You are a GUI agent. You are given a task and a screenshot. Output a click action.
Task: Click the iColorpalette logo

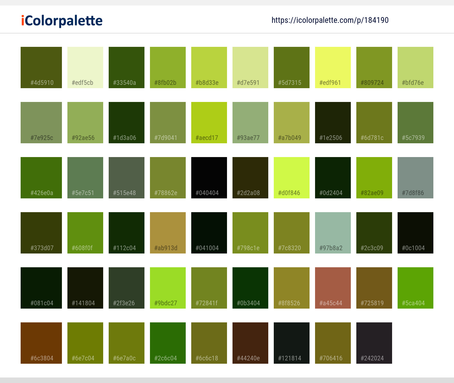[62, 21]
